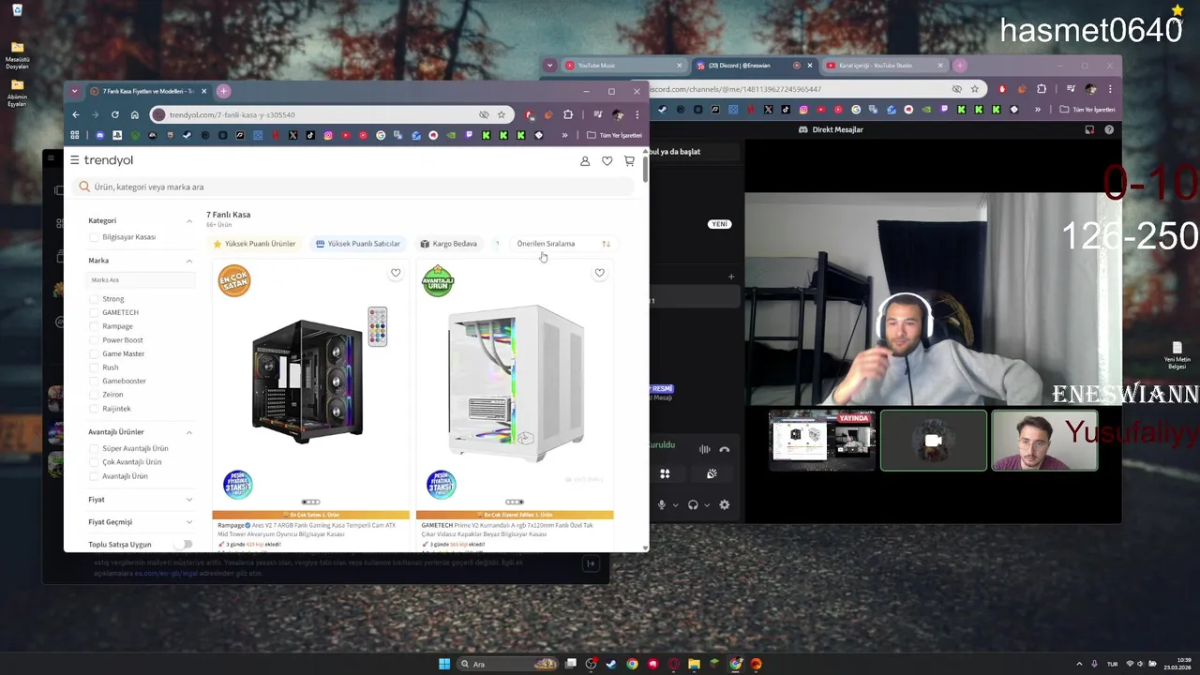Open Windows Start button on taskbar
The height and width of the screenshot is (675, 1200).
point(444,664)
